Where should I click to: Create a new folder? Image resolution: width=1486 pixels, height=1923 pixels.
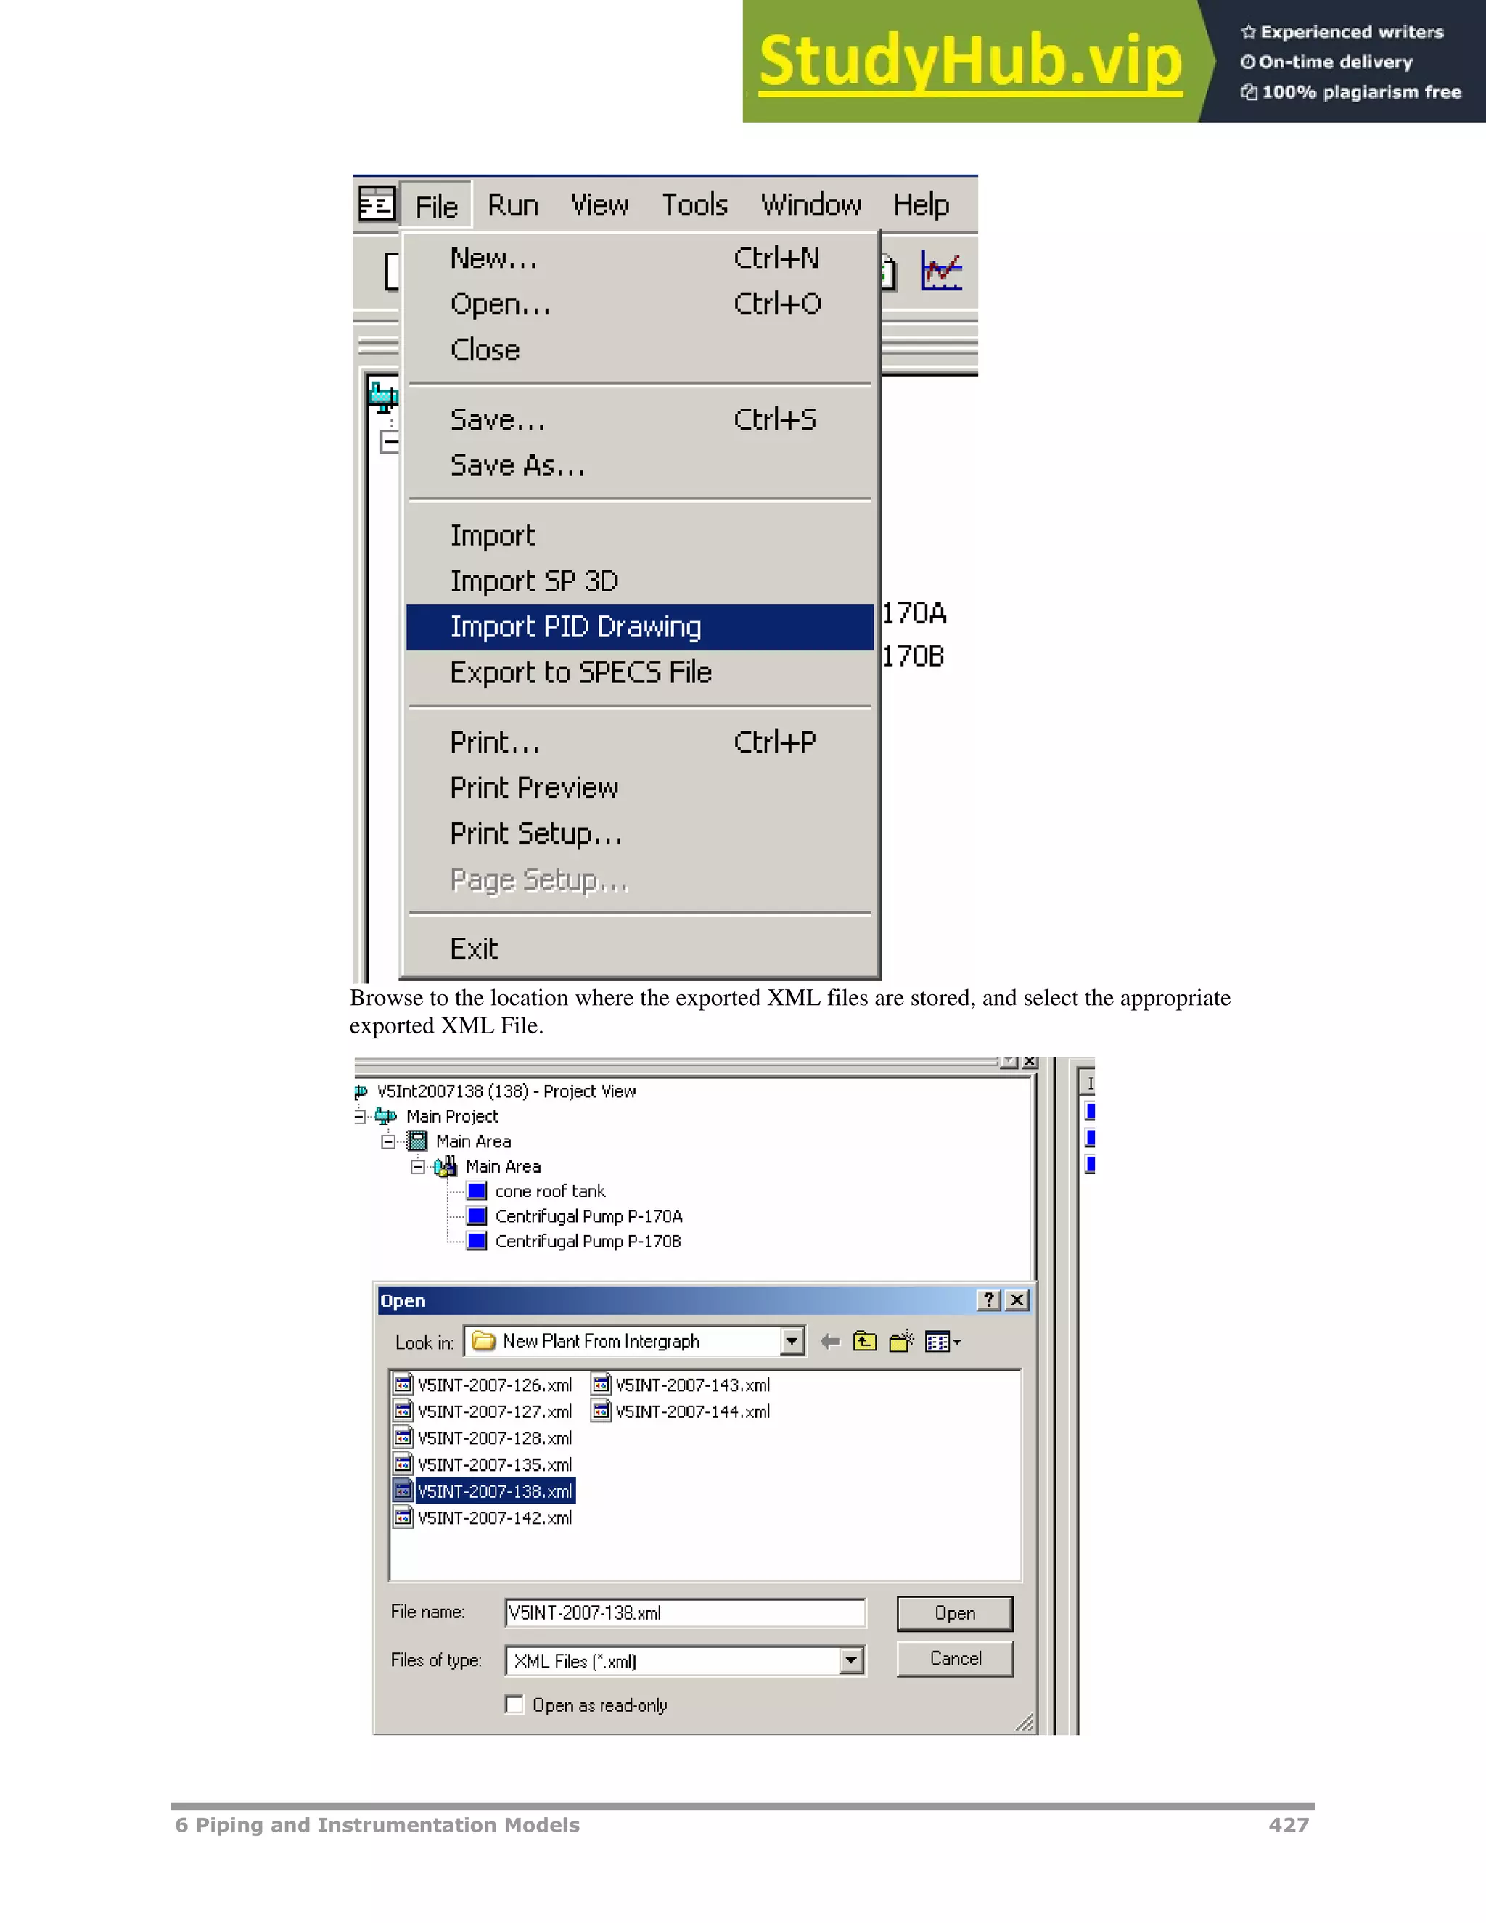click(901, 1342)
